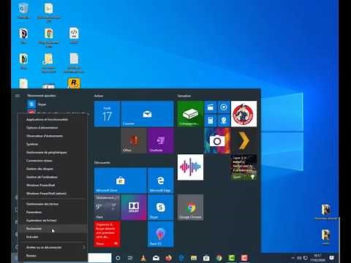Open the Dolby tile
Image resolution: width=351 pixels, height=263 pixels.
[x=134, y=207]
